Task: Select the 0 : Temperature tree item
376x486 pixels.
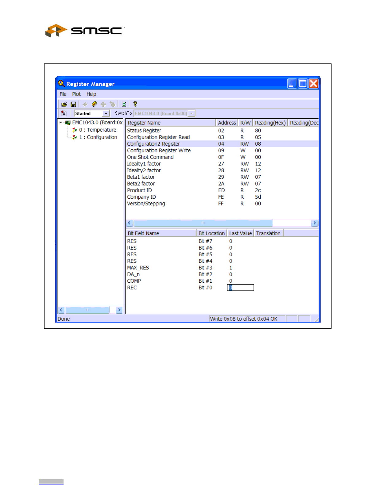Action: [x=98, y=130]
